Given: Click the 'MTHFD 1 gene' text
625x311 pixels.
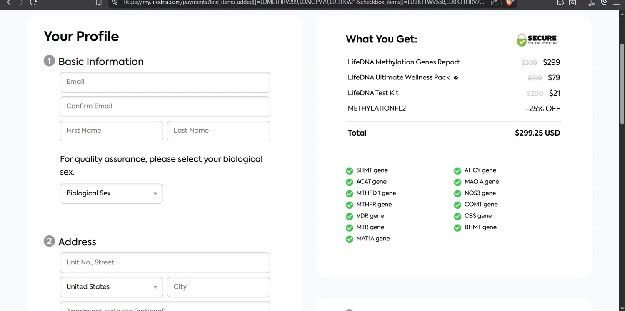Looking at the screenshot, I should [376, 193].
